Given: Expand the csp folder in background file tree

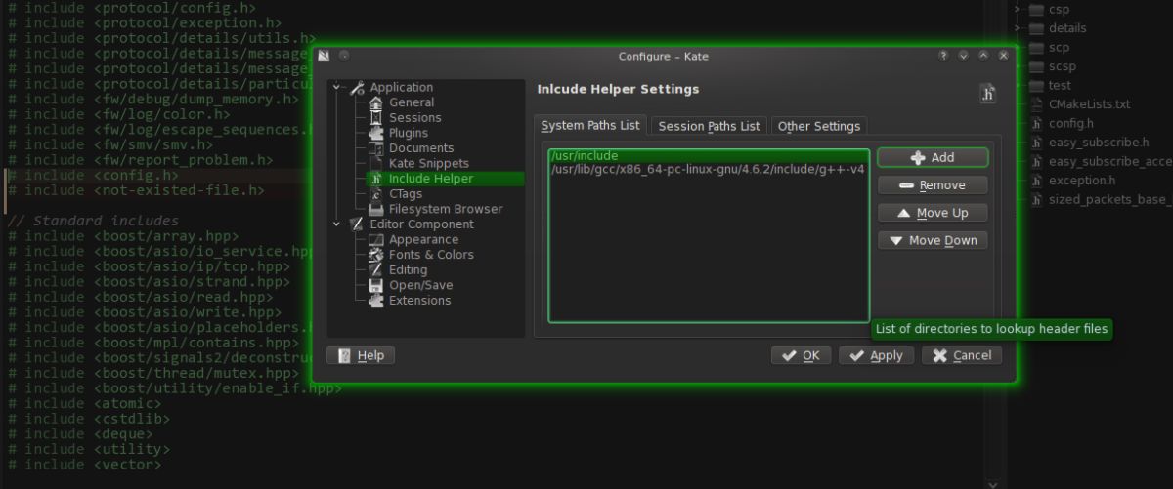Looking at the screenshot, I should 1018,9.
